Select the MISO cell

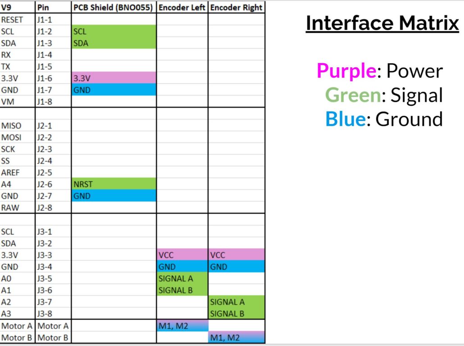point(17,125)
